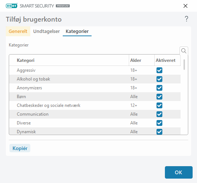
Task: Click the Alle age for Diverse
Action: (134, 123)
